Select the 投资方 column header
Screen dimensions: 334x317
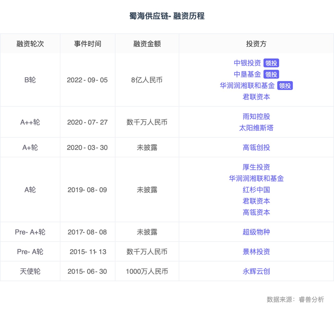click(x=256, y=44)
